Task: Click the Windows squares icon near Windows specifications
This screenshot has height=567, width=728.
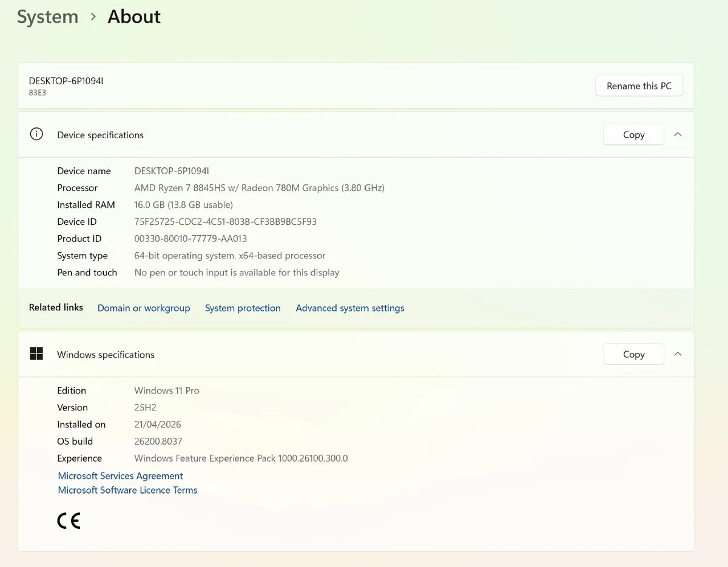Action: (36, 354)
